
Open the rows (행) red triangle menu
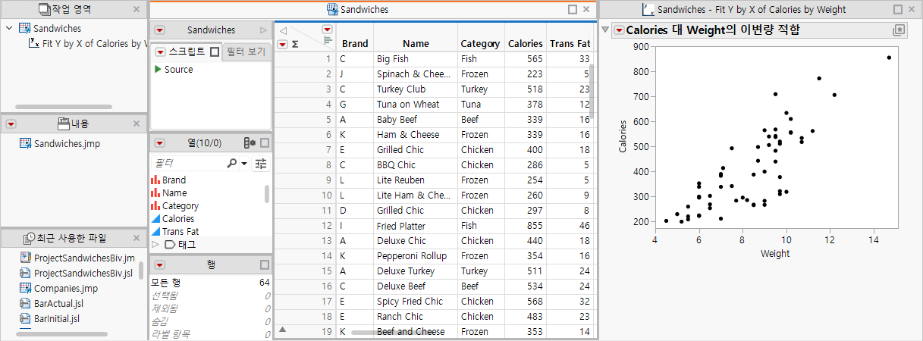pyautogui.click(x=160, y=264)
